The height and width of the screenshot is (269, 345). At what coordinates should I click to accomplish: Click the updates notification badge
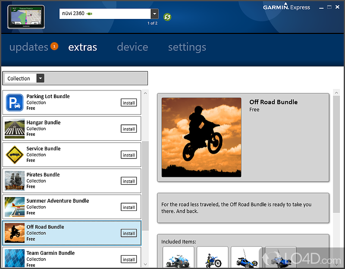pos(54,46)
